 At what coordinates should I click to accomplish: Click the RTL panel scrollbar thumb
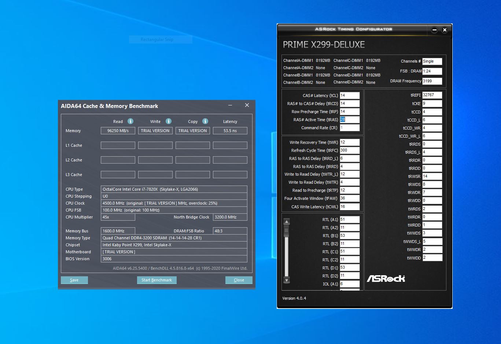click(286, 231)
